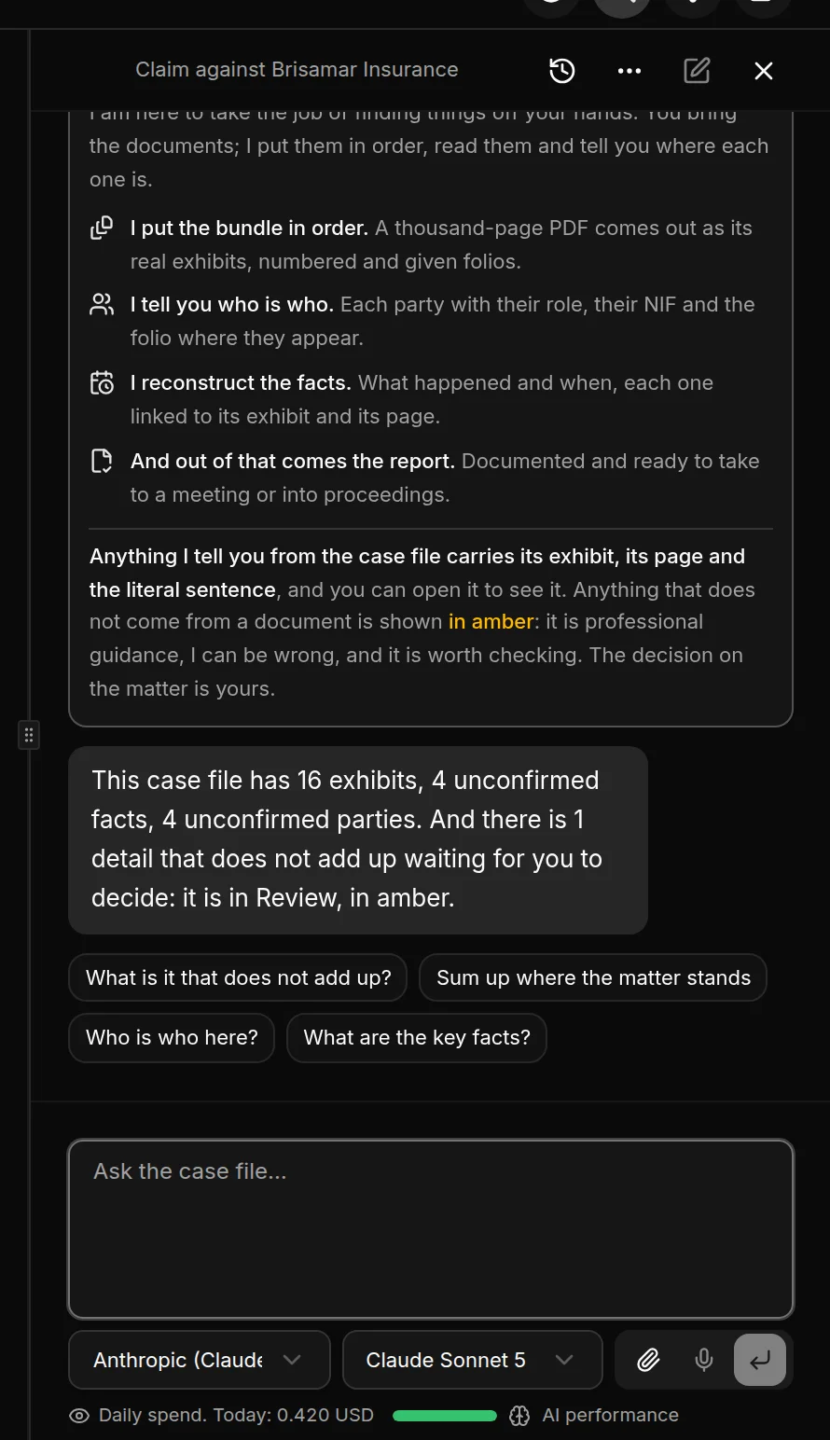The image size is (830, 1440).
Task: Grab the panel drag handle grip
Action: 29,735
